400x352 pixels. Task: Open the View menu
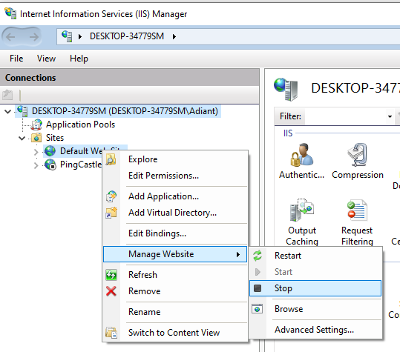46,59
